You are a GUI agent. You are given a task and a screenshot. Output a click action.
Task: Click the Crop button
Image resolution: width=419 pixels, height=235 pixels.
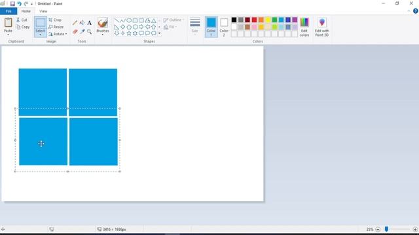point(55,20)
